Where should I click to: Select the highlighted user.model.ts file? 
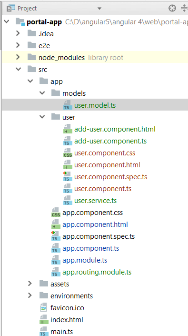tap(95, 105)
